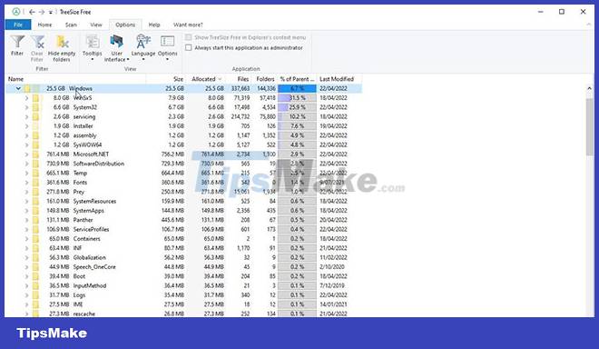This screenshot has height=349, width=599.
Task: Select the Logs row
Action: point(183,295)
